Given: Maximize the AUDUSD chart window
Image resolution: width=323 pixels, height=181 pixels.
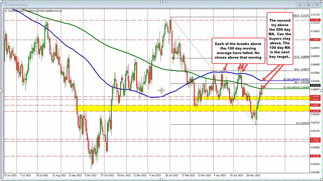Looking at the screenshot, I should click(308, 5).
